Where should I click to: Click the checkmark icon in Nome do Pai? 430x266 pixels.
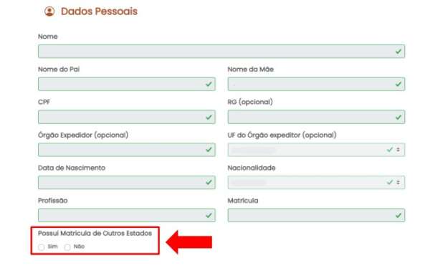(x=209, y=84)
